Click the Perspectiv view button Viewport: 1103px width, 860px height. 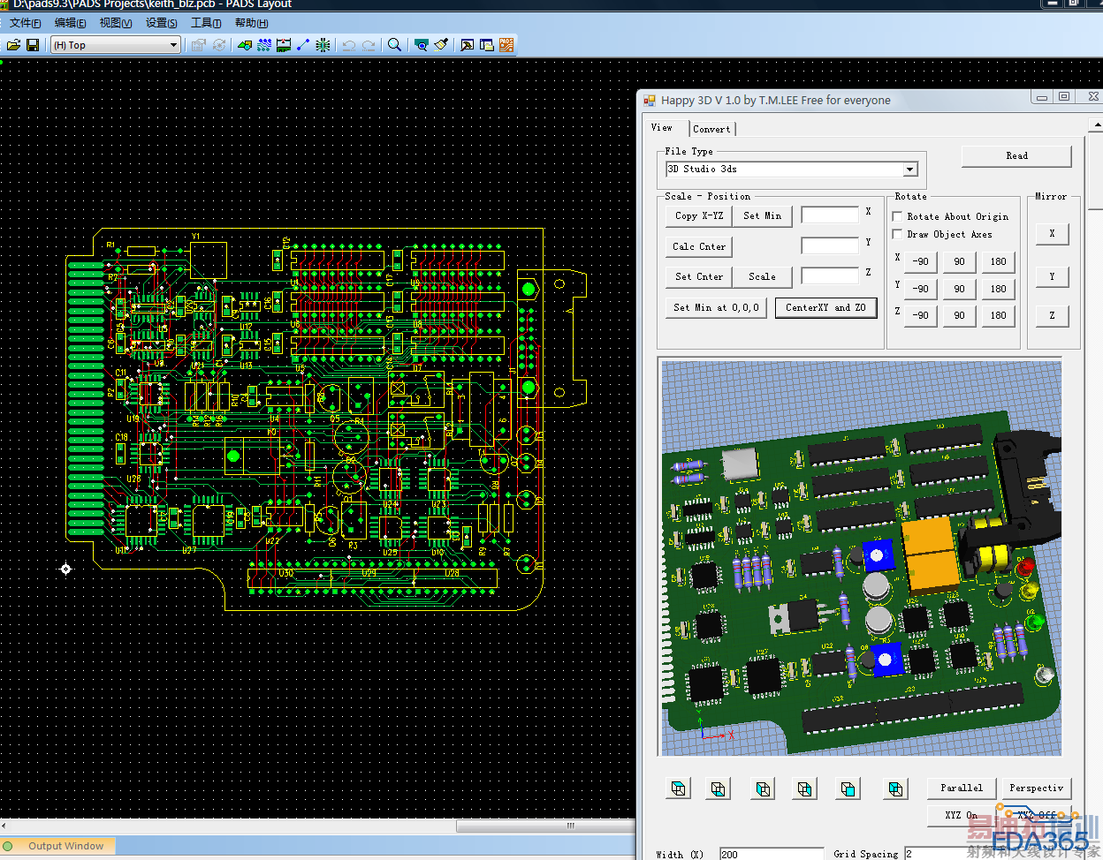coord(1036,788)
